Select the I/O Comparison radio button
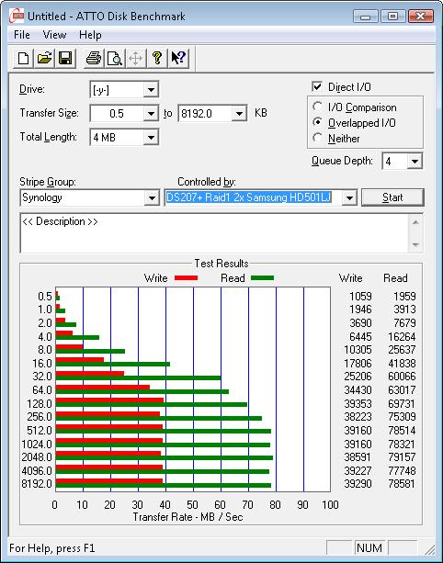 (317, 107)
